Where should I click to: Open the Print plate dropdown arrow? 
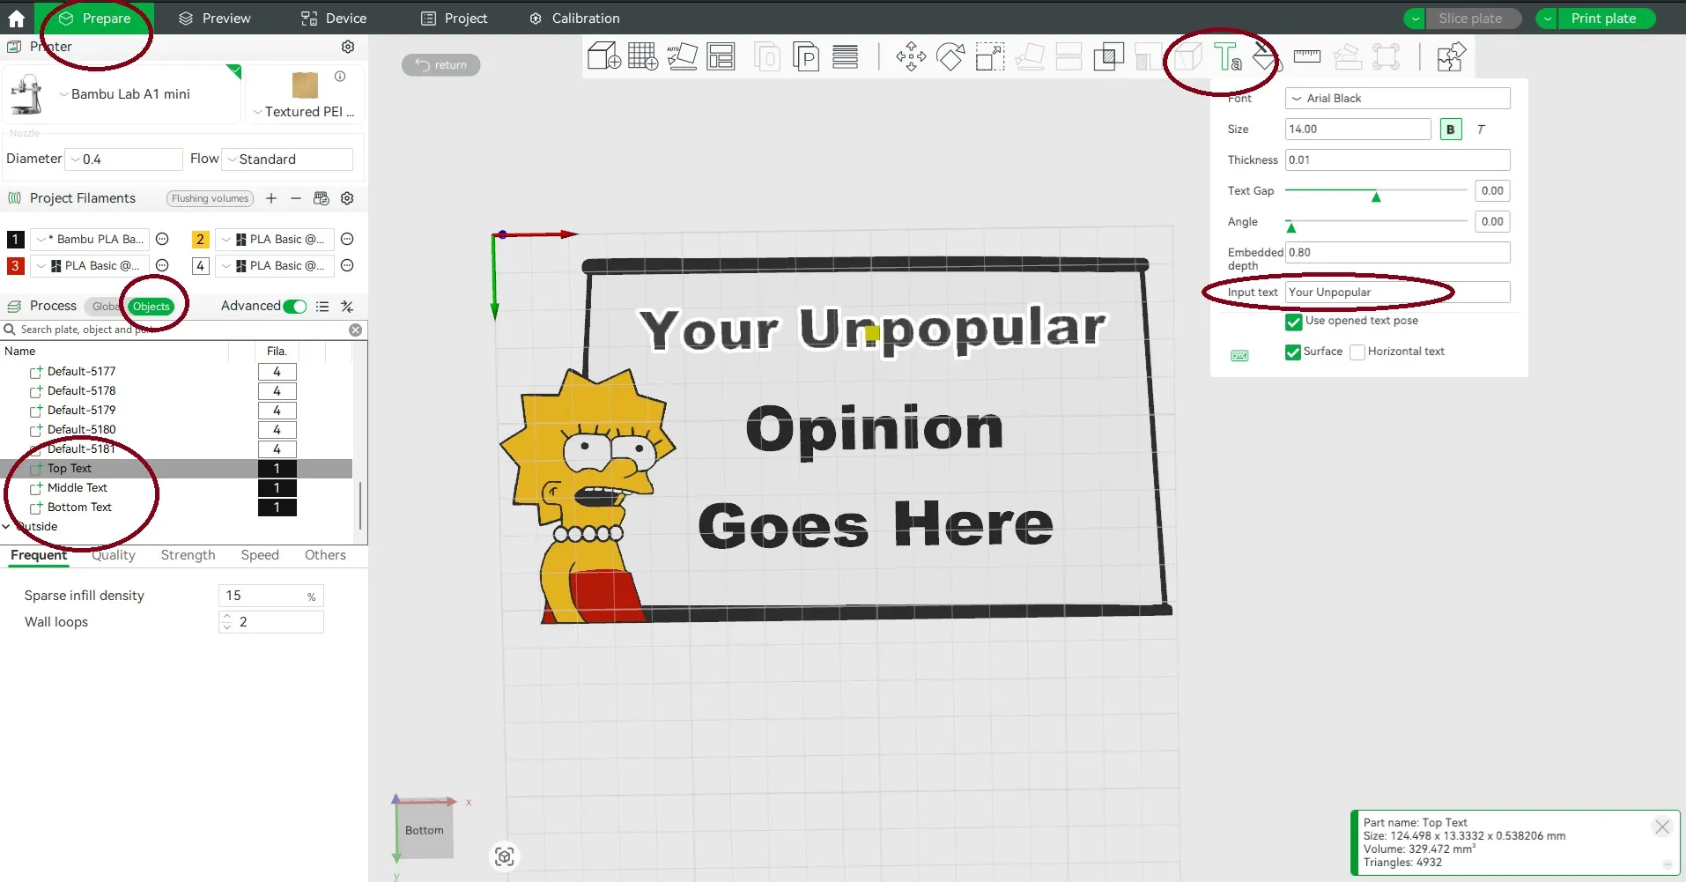1548,19
